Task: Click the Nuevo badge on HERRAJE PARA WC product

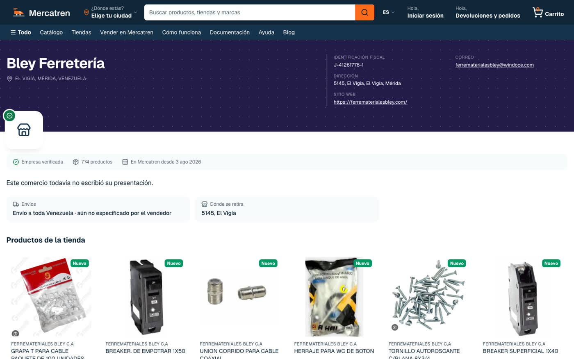Action: [362, 263]
